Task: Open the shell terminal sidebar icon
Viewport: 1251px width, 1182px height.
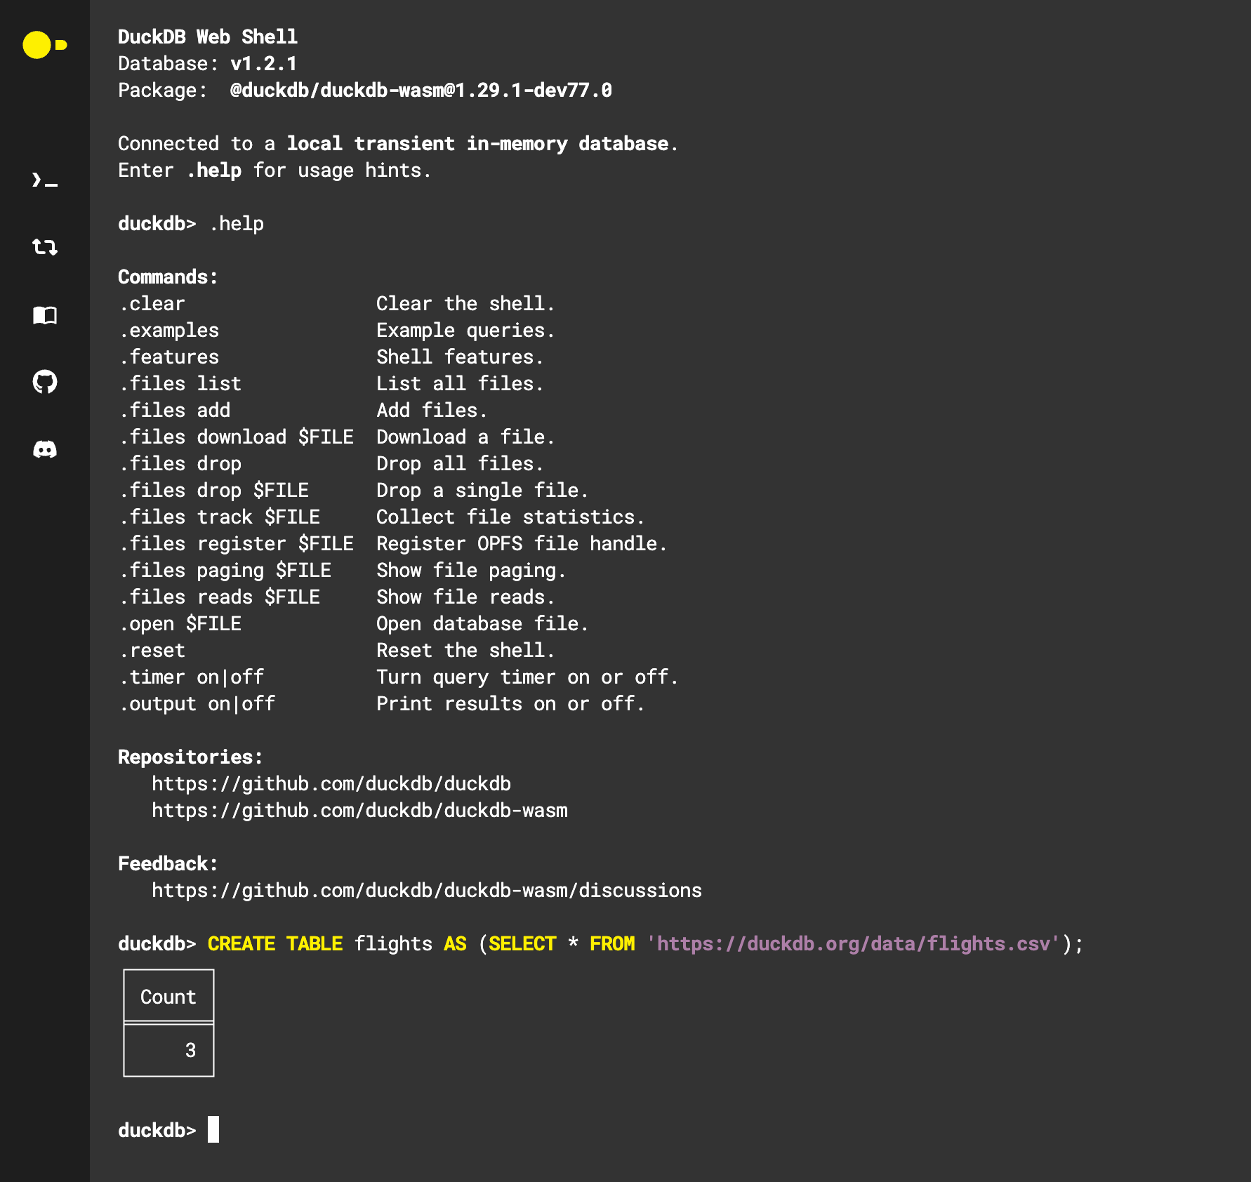Action: (44, 180)
